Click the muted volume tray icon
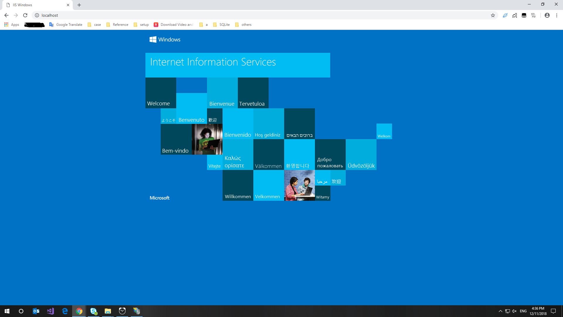Screen dimensions: 563x317 514,311
